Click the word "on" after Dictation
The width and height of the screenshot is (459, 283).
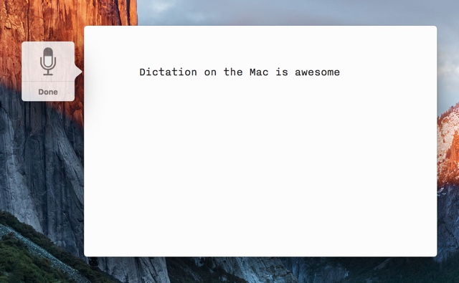pyautogui.click(x=210, y=72)
